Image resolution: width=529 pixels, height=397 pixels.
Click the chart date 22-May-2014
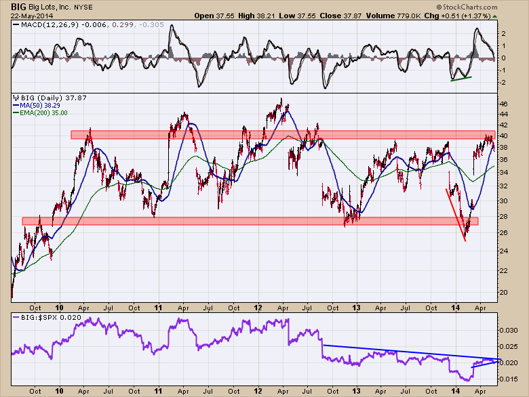(x=31, y=16)
